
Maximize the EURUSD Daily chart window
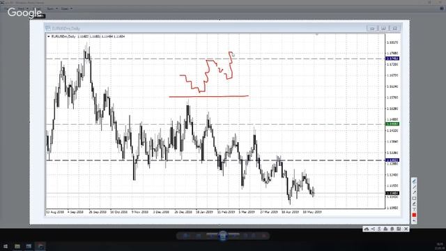tap(383, 28)
